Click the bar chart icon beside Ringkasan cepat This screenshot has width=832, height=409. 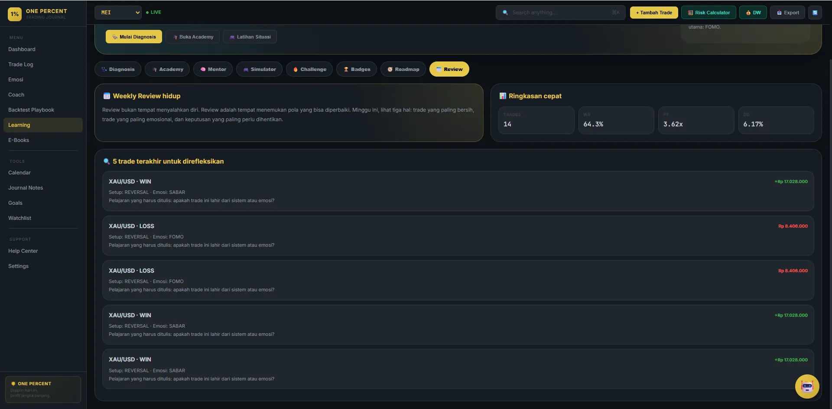tap(503, 96)
